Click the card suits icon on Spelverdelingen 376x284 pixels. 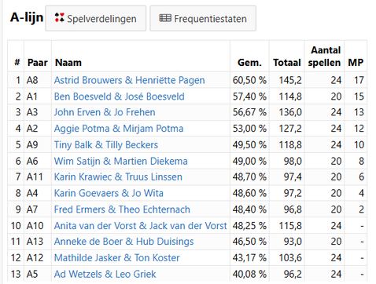[59, 18]
